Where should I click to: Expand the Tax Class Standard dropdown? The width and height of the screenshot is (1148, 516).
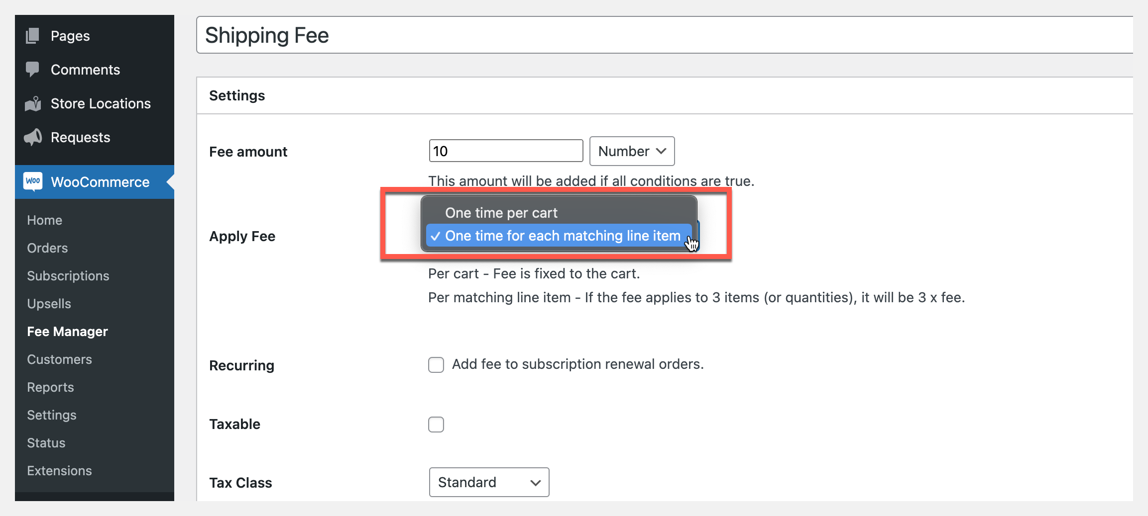[489, 482]
